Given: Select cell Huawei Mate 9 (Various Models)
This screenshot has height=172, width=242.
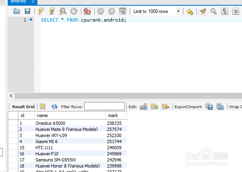Looking at the screenshot, I should 70,129.
